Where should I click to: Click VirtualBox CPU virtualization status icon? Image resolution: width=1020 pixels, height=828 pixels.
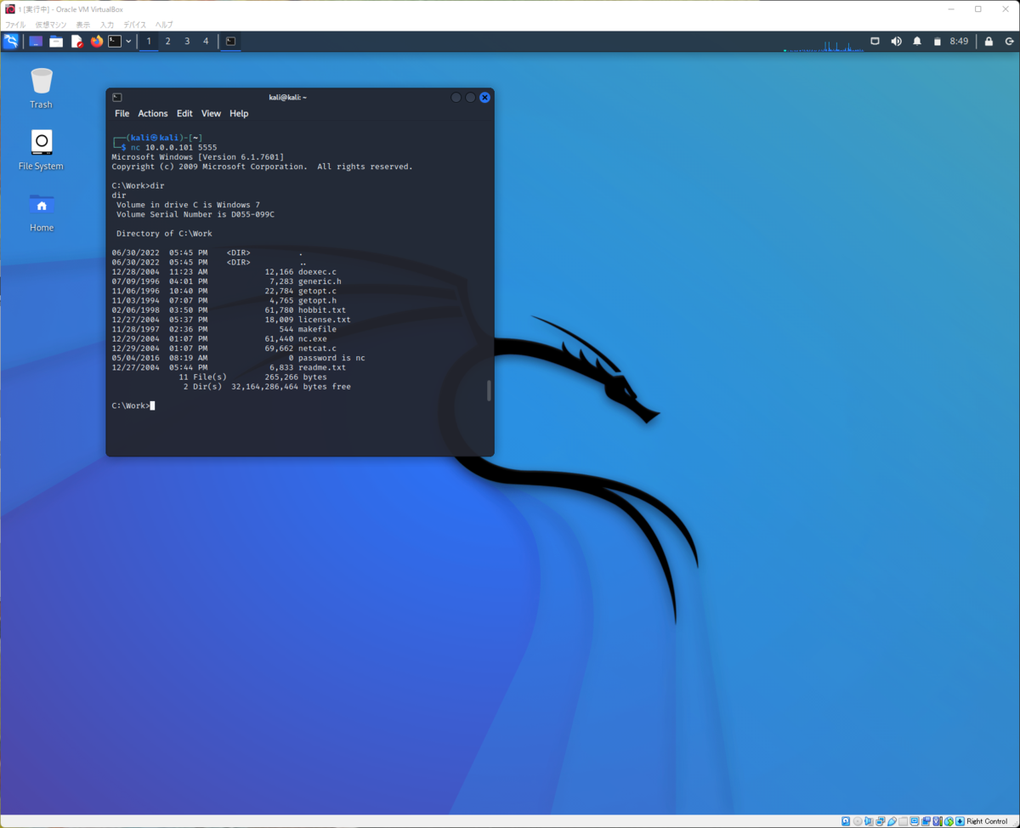(938, 821)
